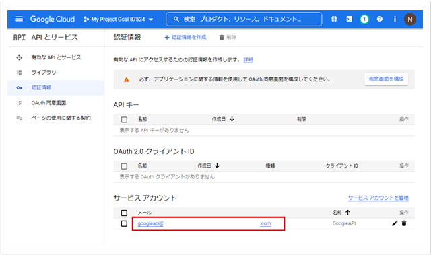Focus the product and resource search field

[244, 20]
